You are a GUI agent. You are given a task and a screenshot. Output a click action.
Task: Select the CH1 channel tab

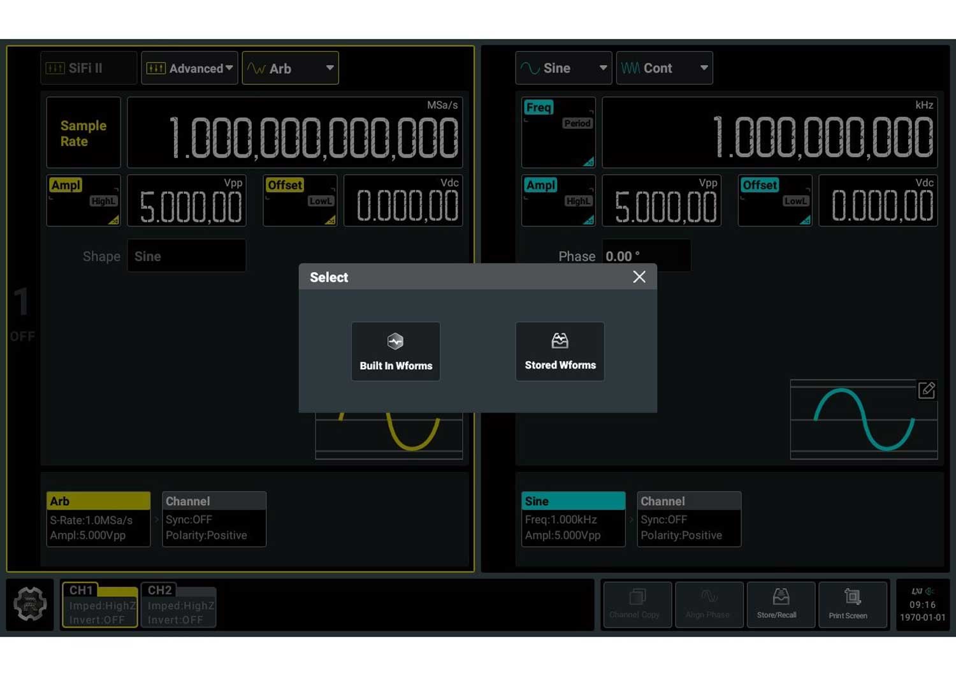(99, 605)
